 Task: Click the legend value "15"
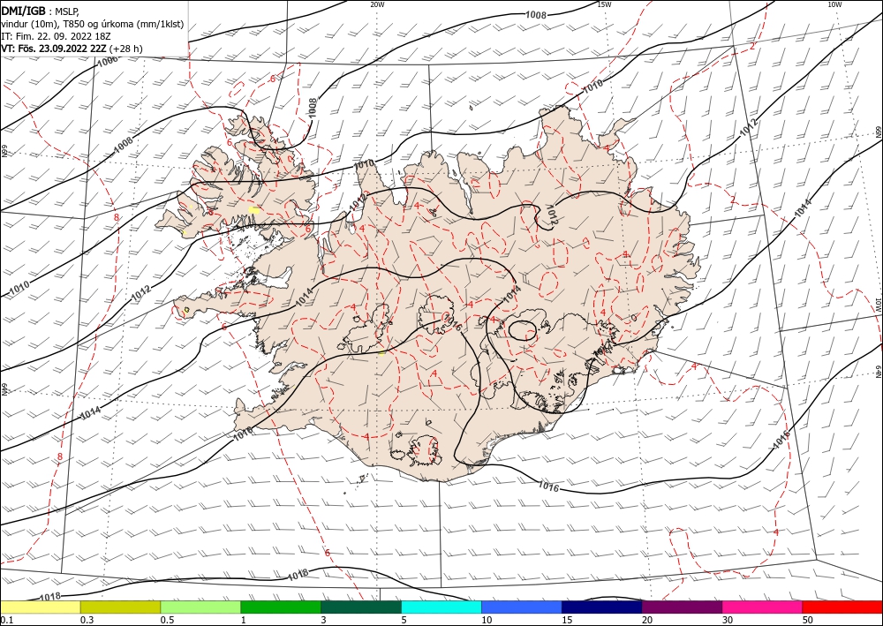[567, 620]
